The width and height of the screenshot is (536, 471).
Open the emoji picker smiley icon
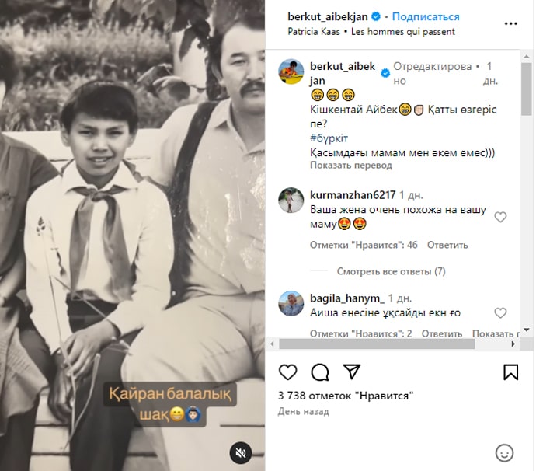tap(504, 452)
